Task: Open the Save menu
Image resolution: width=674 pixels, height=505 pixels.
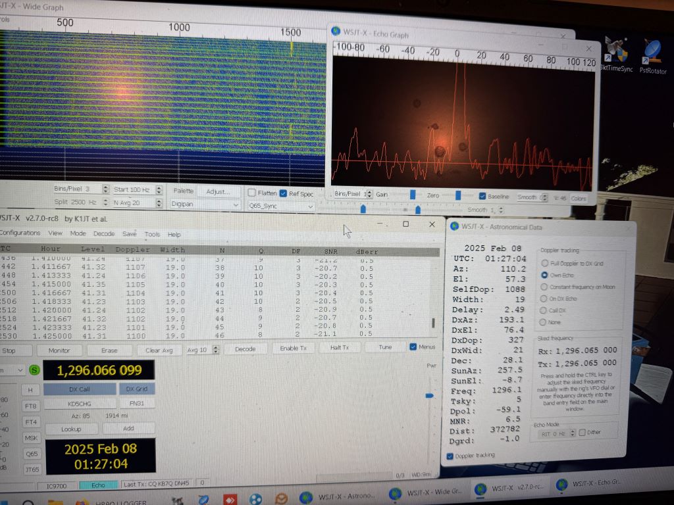Action: point(130,233)
